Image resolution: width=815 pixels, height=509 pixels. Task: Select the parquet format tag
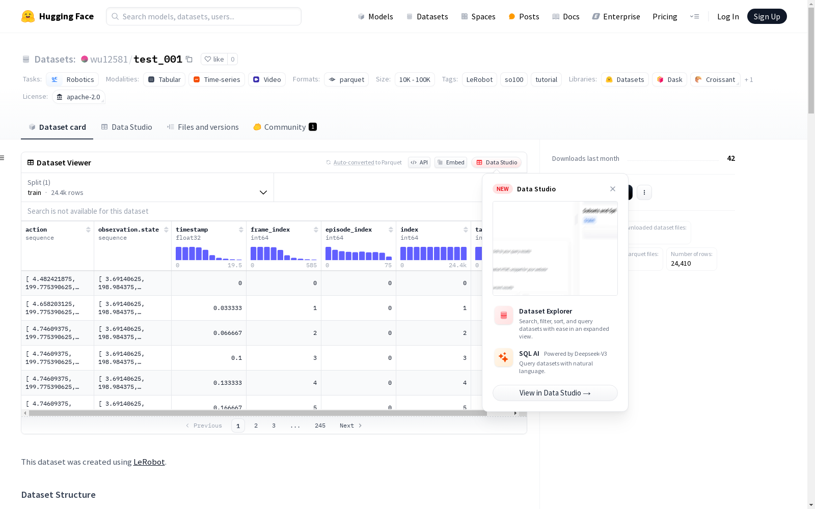click(x=346, y=79)
